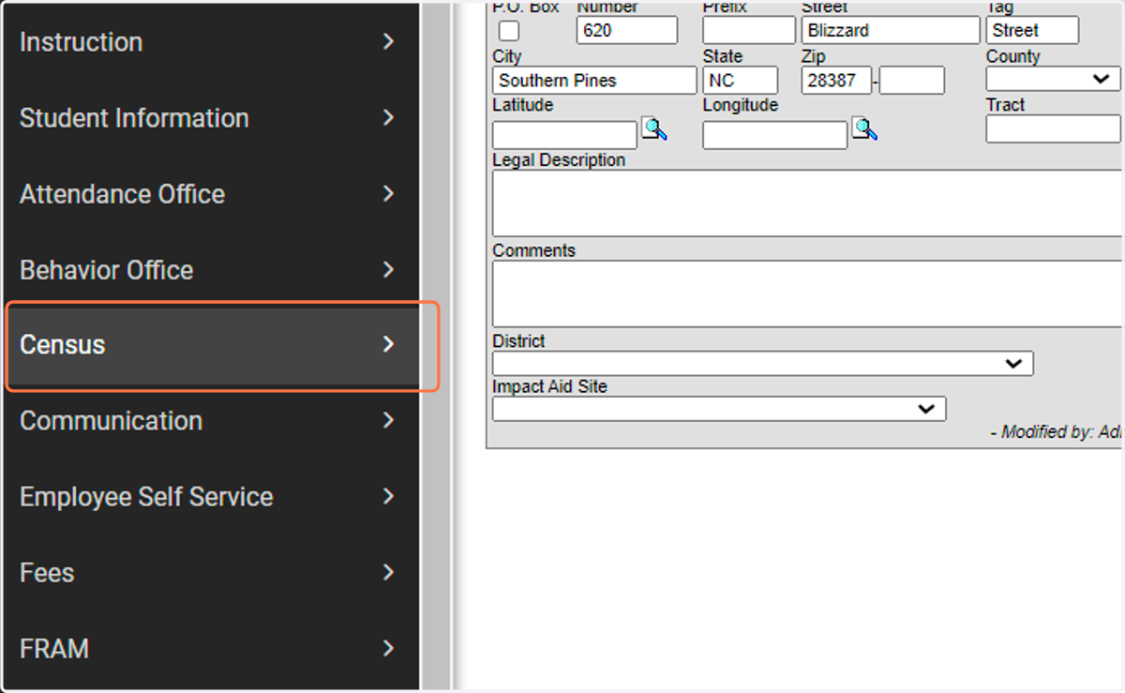
Task: Tick the P.O. Box checkbox
Action: tap(508, 31)
